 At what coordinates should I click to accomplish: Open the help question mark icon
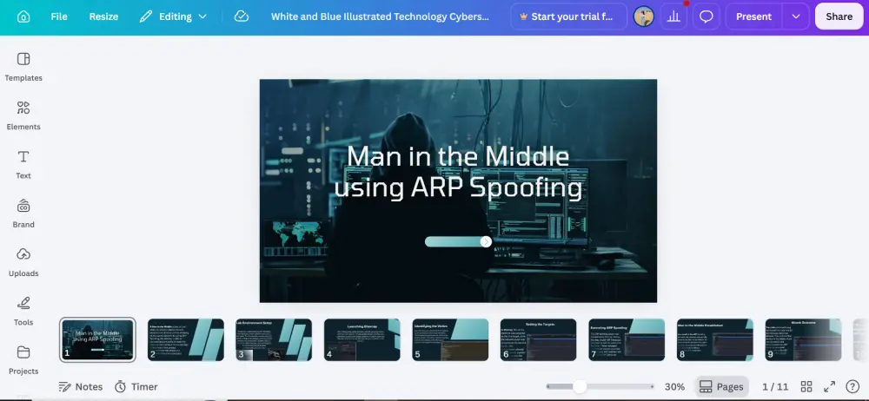(852, 386)
